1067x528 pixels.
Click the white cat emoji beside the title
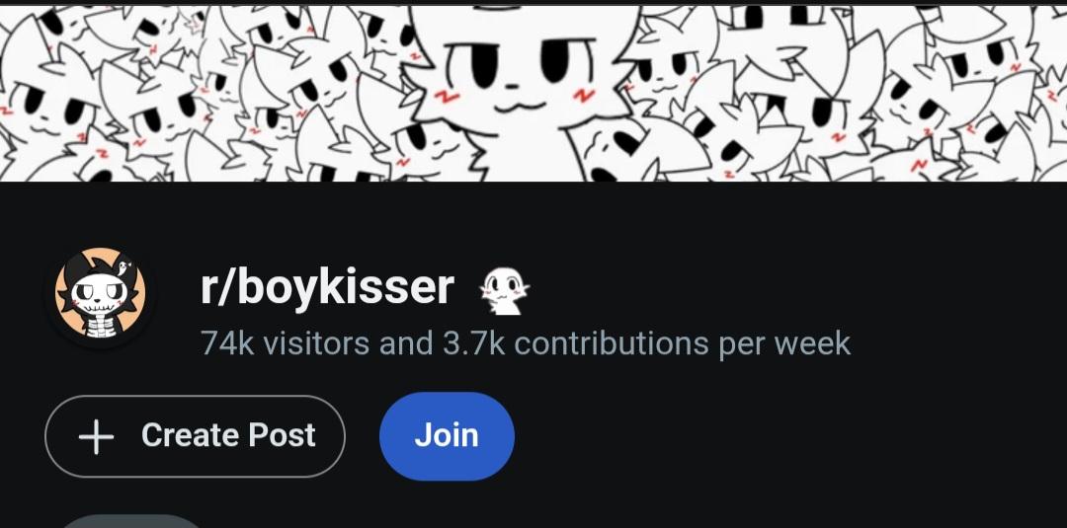click(x=504, y=291)
